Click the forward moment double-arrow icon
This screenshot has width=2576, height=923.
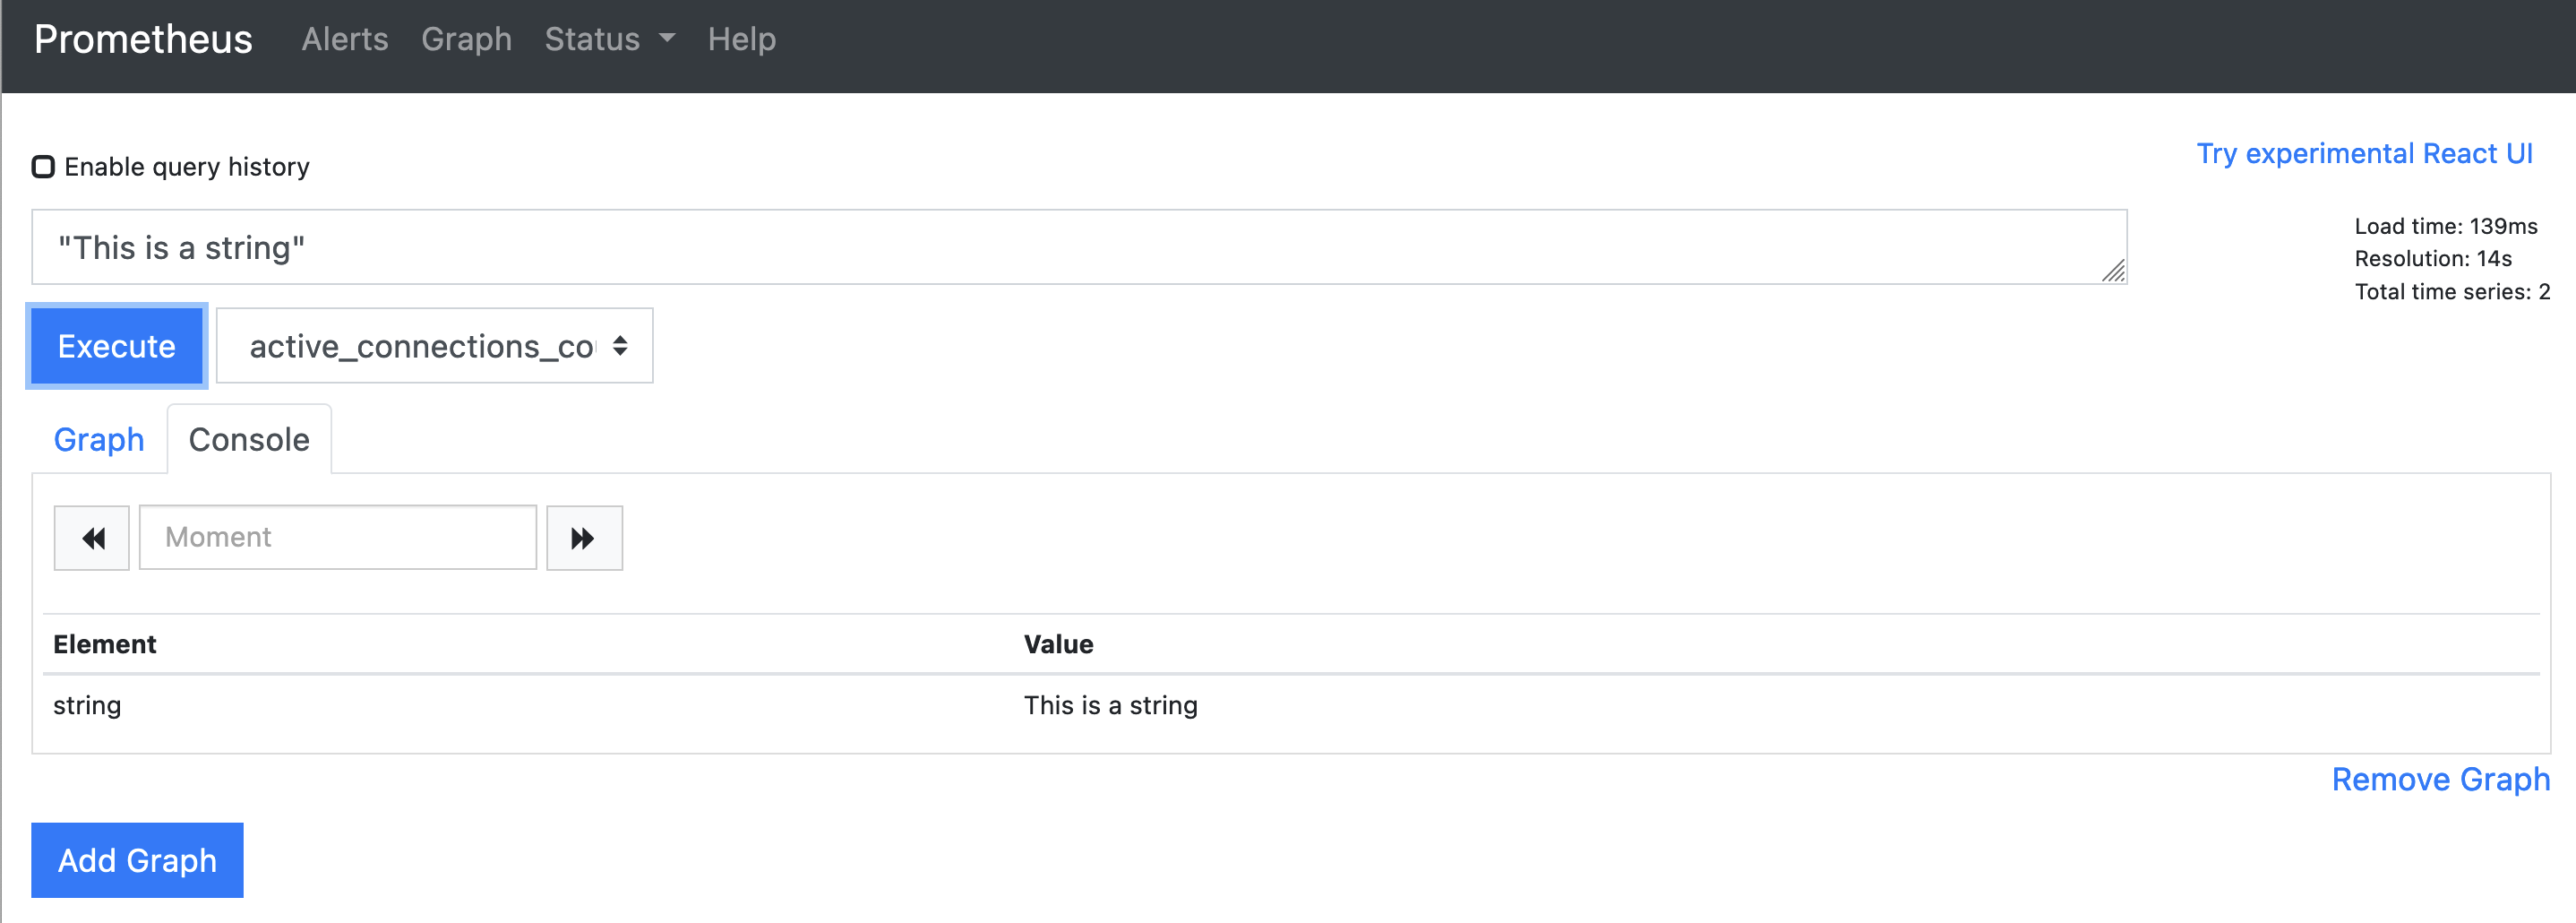point(583,539)
